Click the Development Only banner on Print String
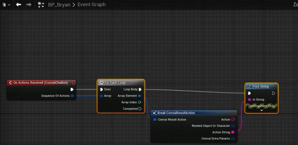 (x=261, y=106)
